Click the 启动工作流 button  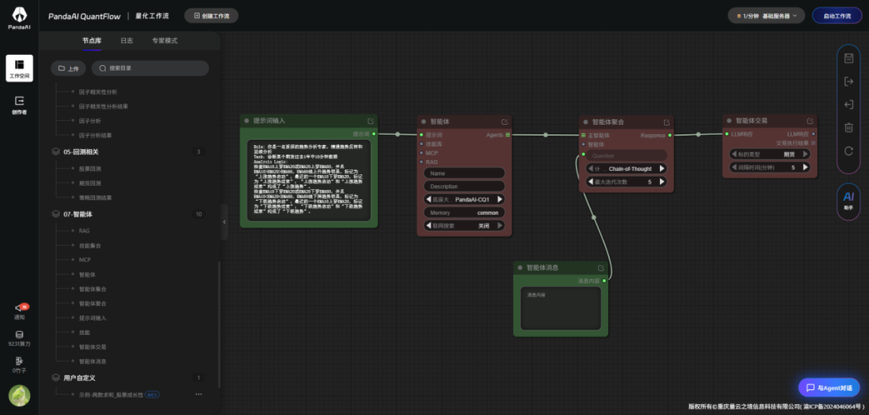(x=837, y=16)
